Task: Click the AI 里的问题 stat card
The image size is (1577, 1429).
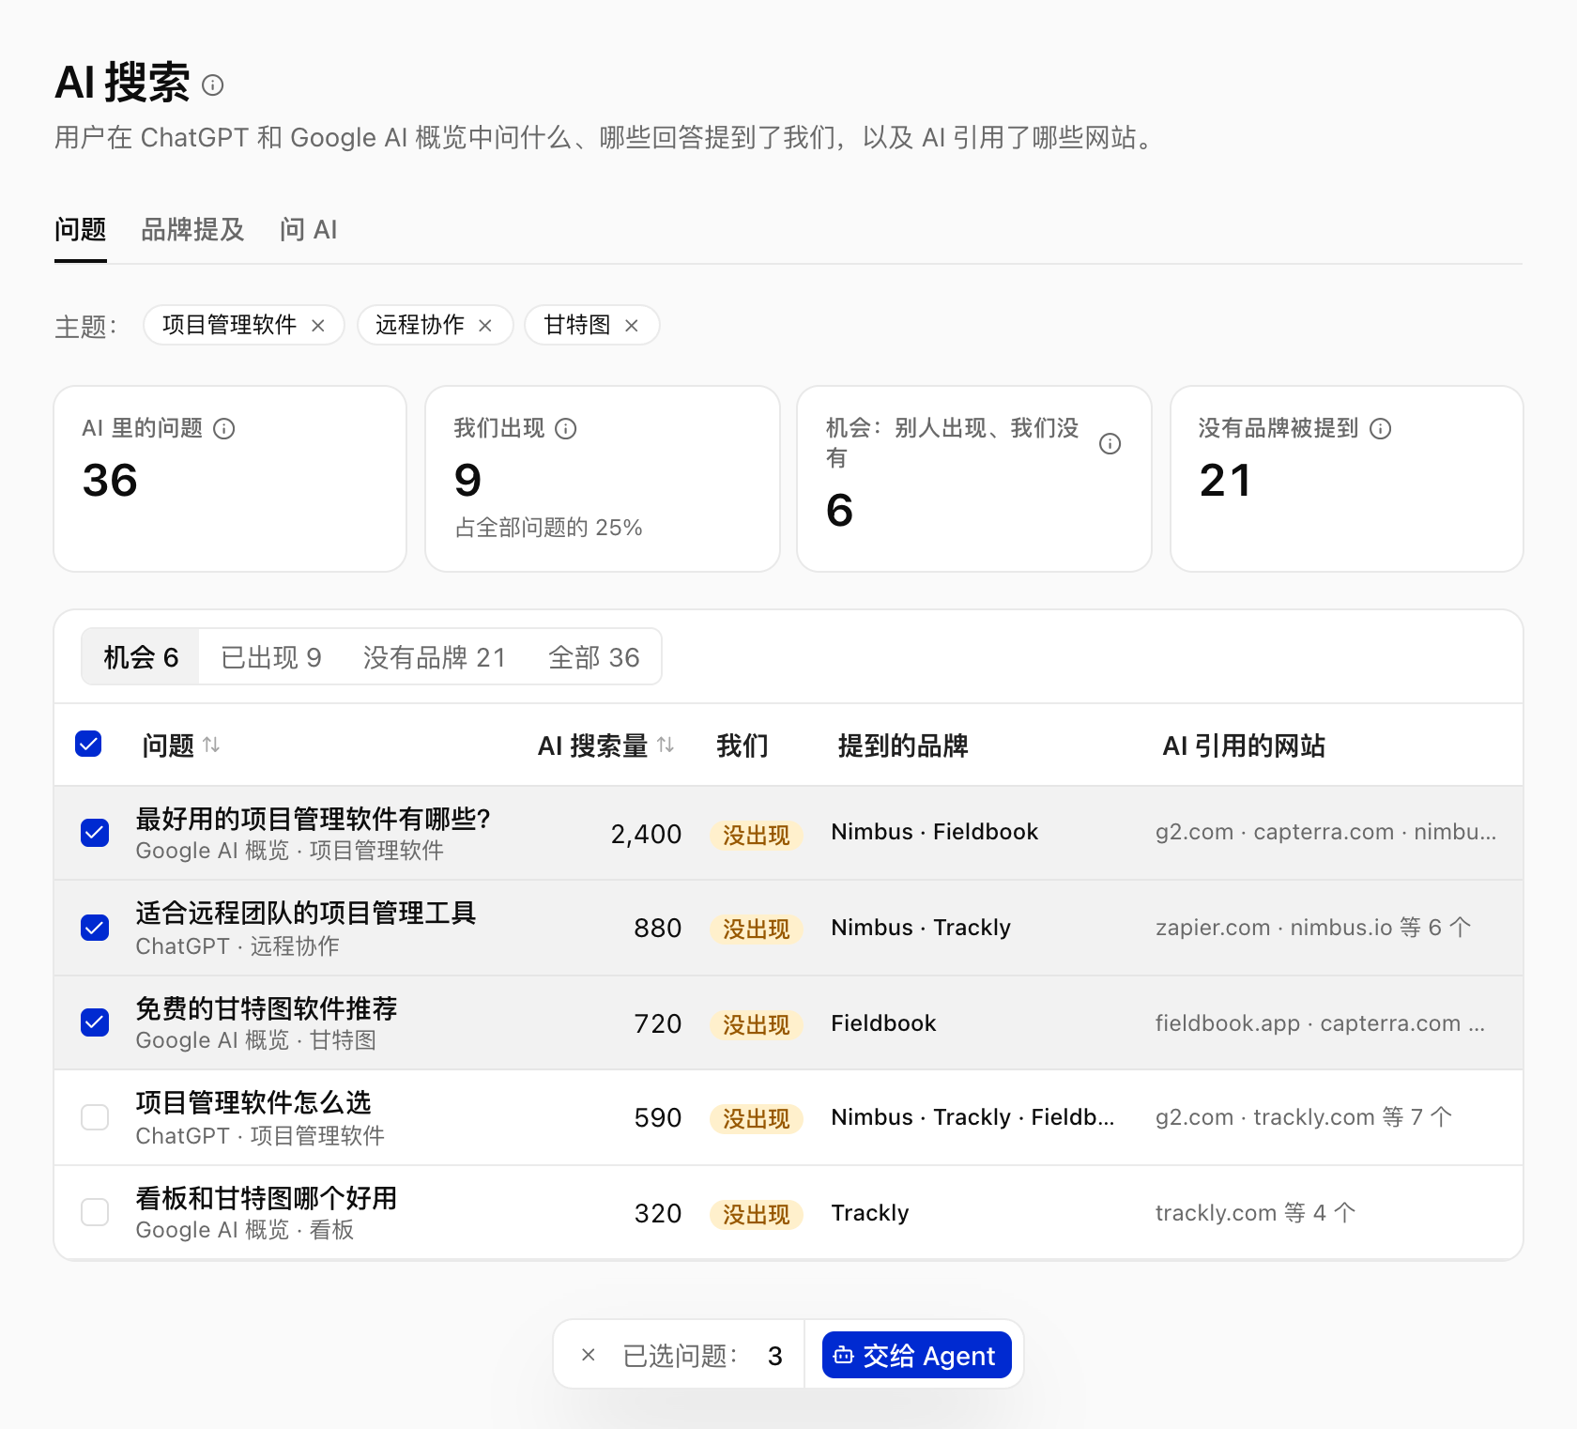Action: pos(230,479)
